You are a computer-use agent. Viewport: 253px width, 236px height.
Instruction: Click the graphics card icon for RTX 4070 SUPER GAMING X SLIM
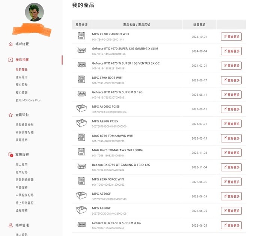pyautogui.click(x=82, y=50)
